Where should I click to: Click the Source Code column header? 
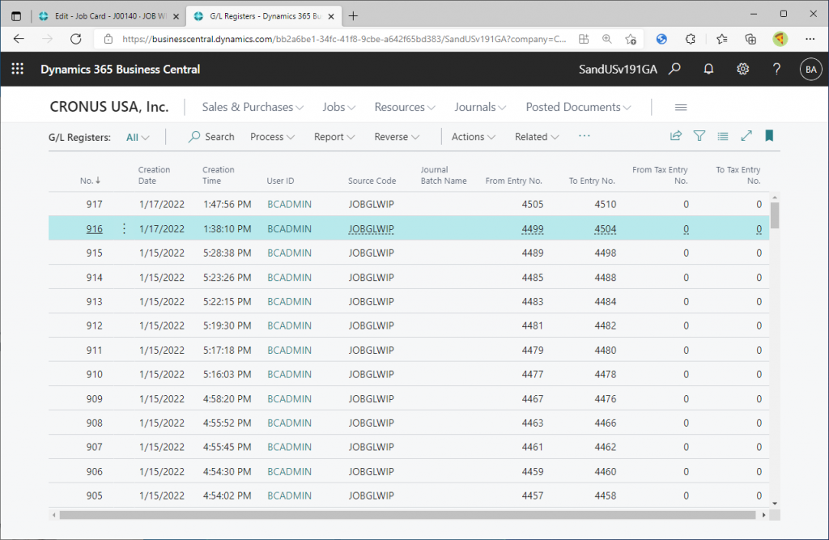click(x=372, y=181)
